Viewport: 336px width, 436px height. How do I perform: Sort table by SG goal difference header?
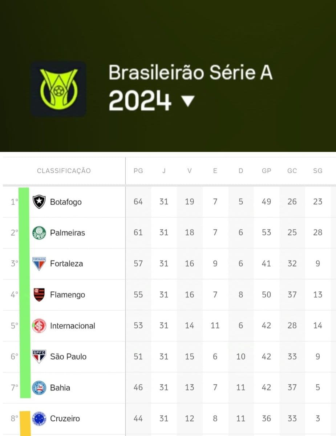coord(317,171)
